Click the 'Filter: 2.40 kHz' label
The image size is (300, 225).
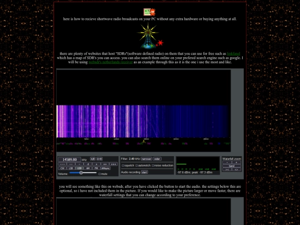[131, 159]
